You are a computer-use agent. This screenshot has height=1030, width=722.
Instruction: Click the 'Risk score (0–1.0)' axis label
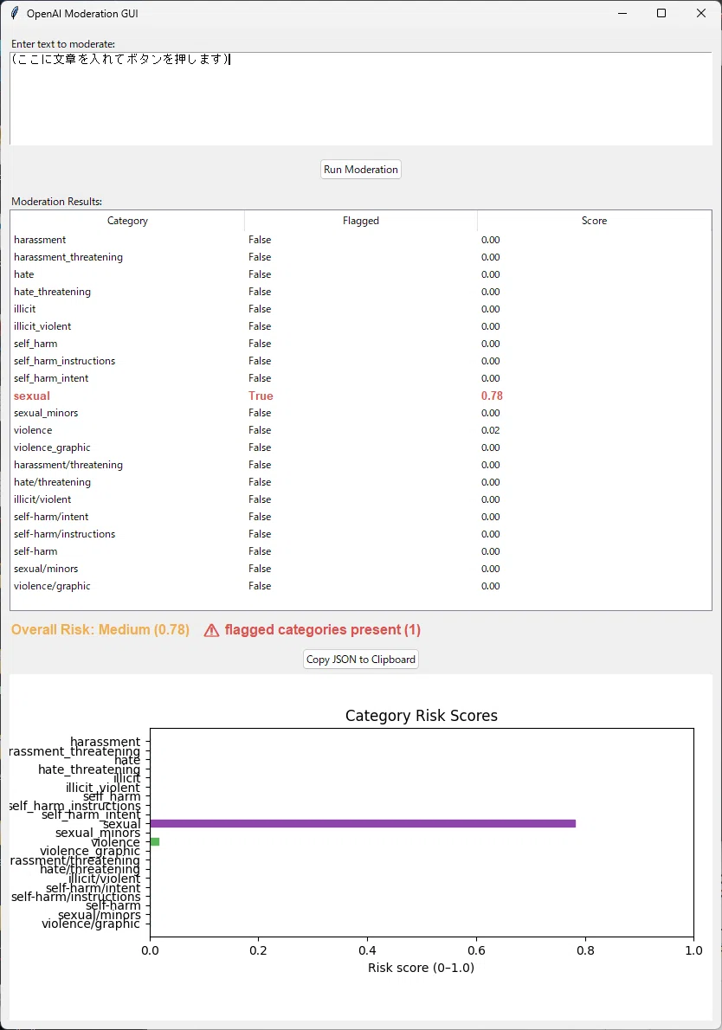(x=421, y=968)
